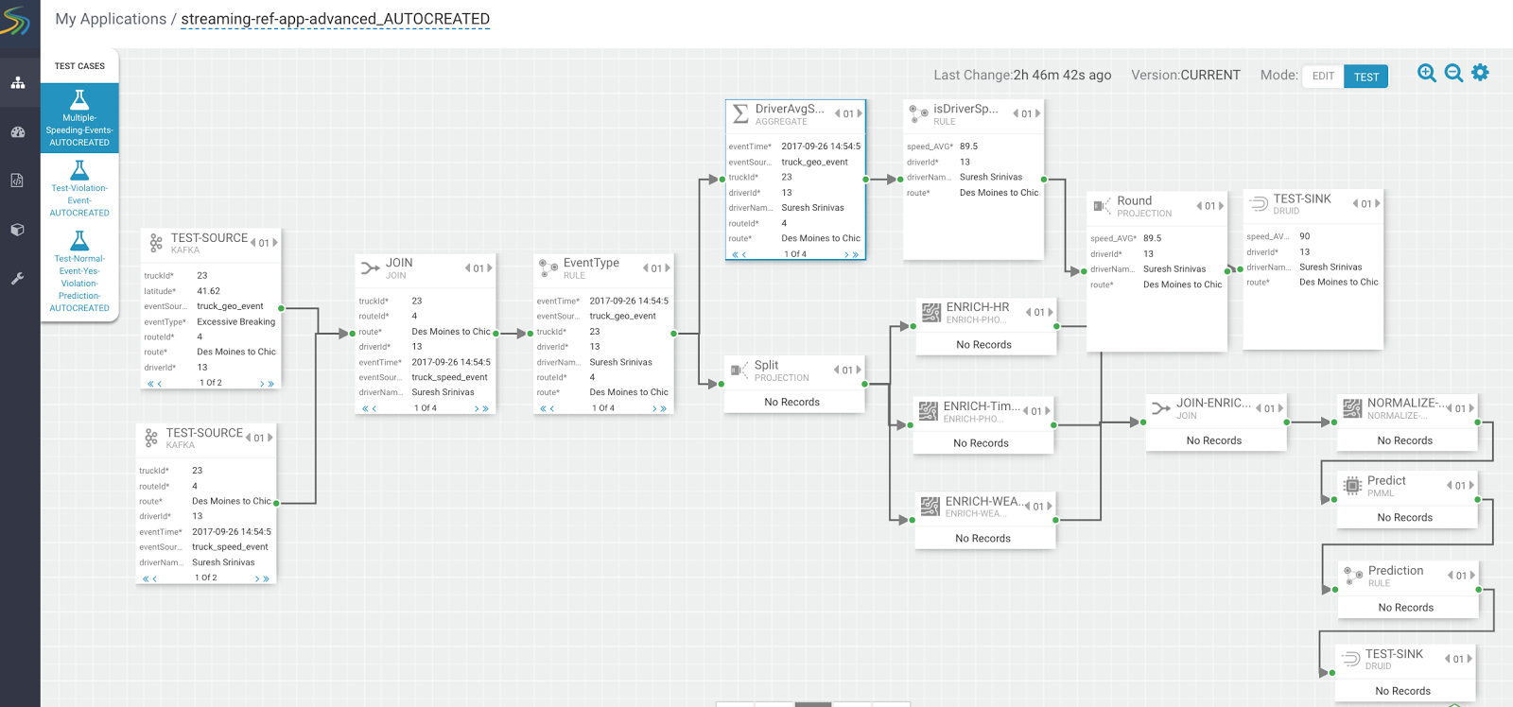The width and height of the screenshot is (1513, 707).
Task: Open the Schema Registry document icon in sidebar
Action: point(17,181)
